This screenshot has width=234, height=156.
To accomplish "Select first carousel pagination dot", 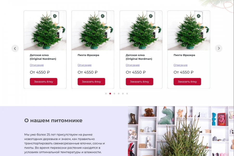I will pyautogui.click(x=106, y=94).
